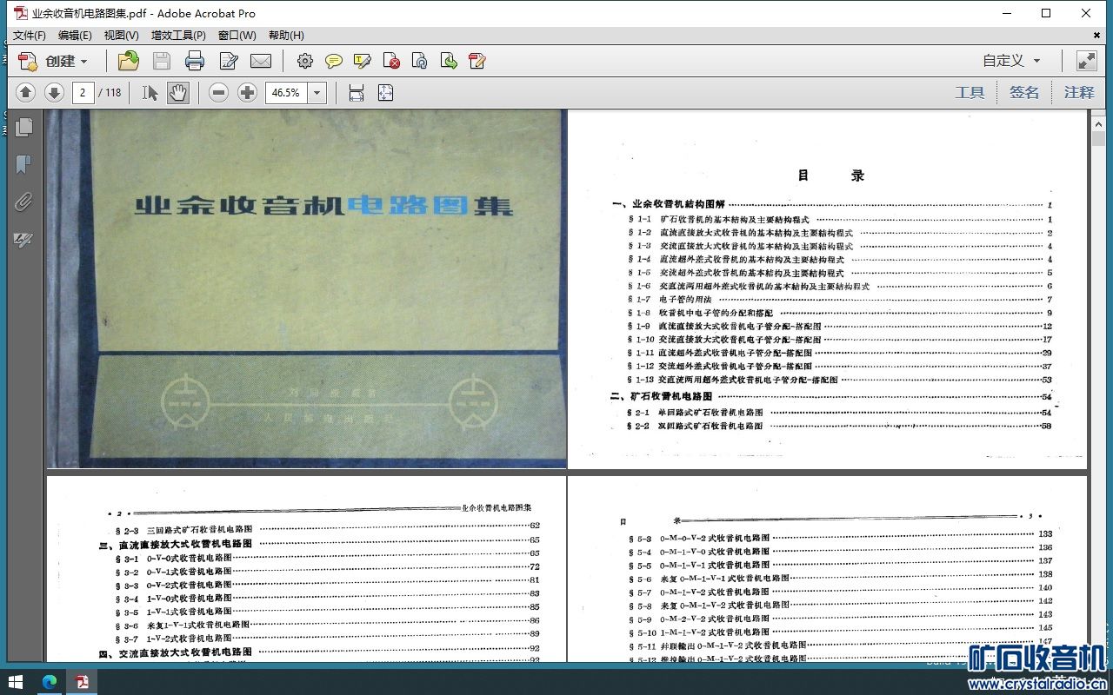Open the 签名 pane

tap(1024, 92)
